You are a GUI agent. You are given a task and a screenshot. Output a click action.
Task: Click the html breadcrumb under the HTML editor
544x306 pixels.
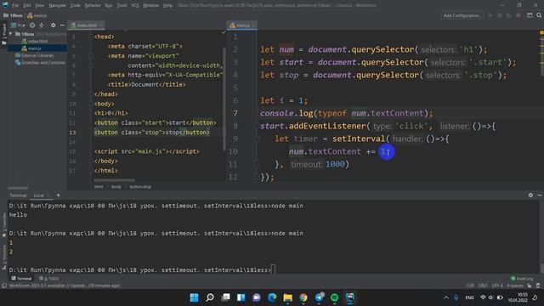(99, 187)
